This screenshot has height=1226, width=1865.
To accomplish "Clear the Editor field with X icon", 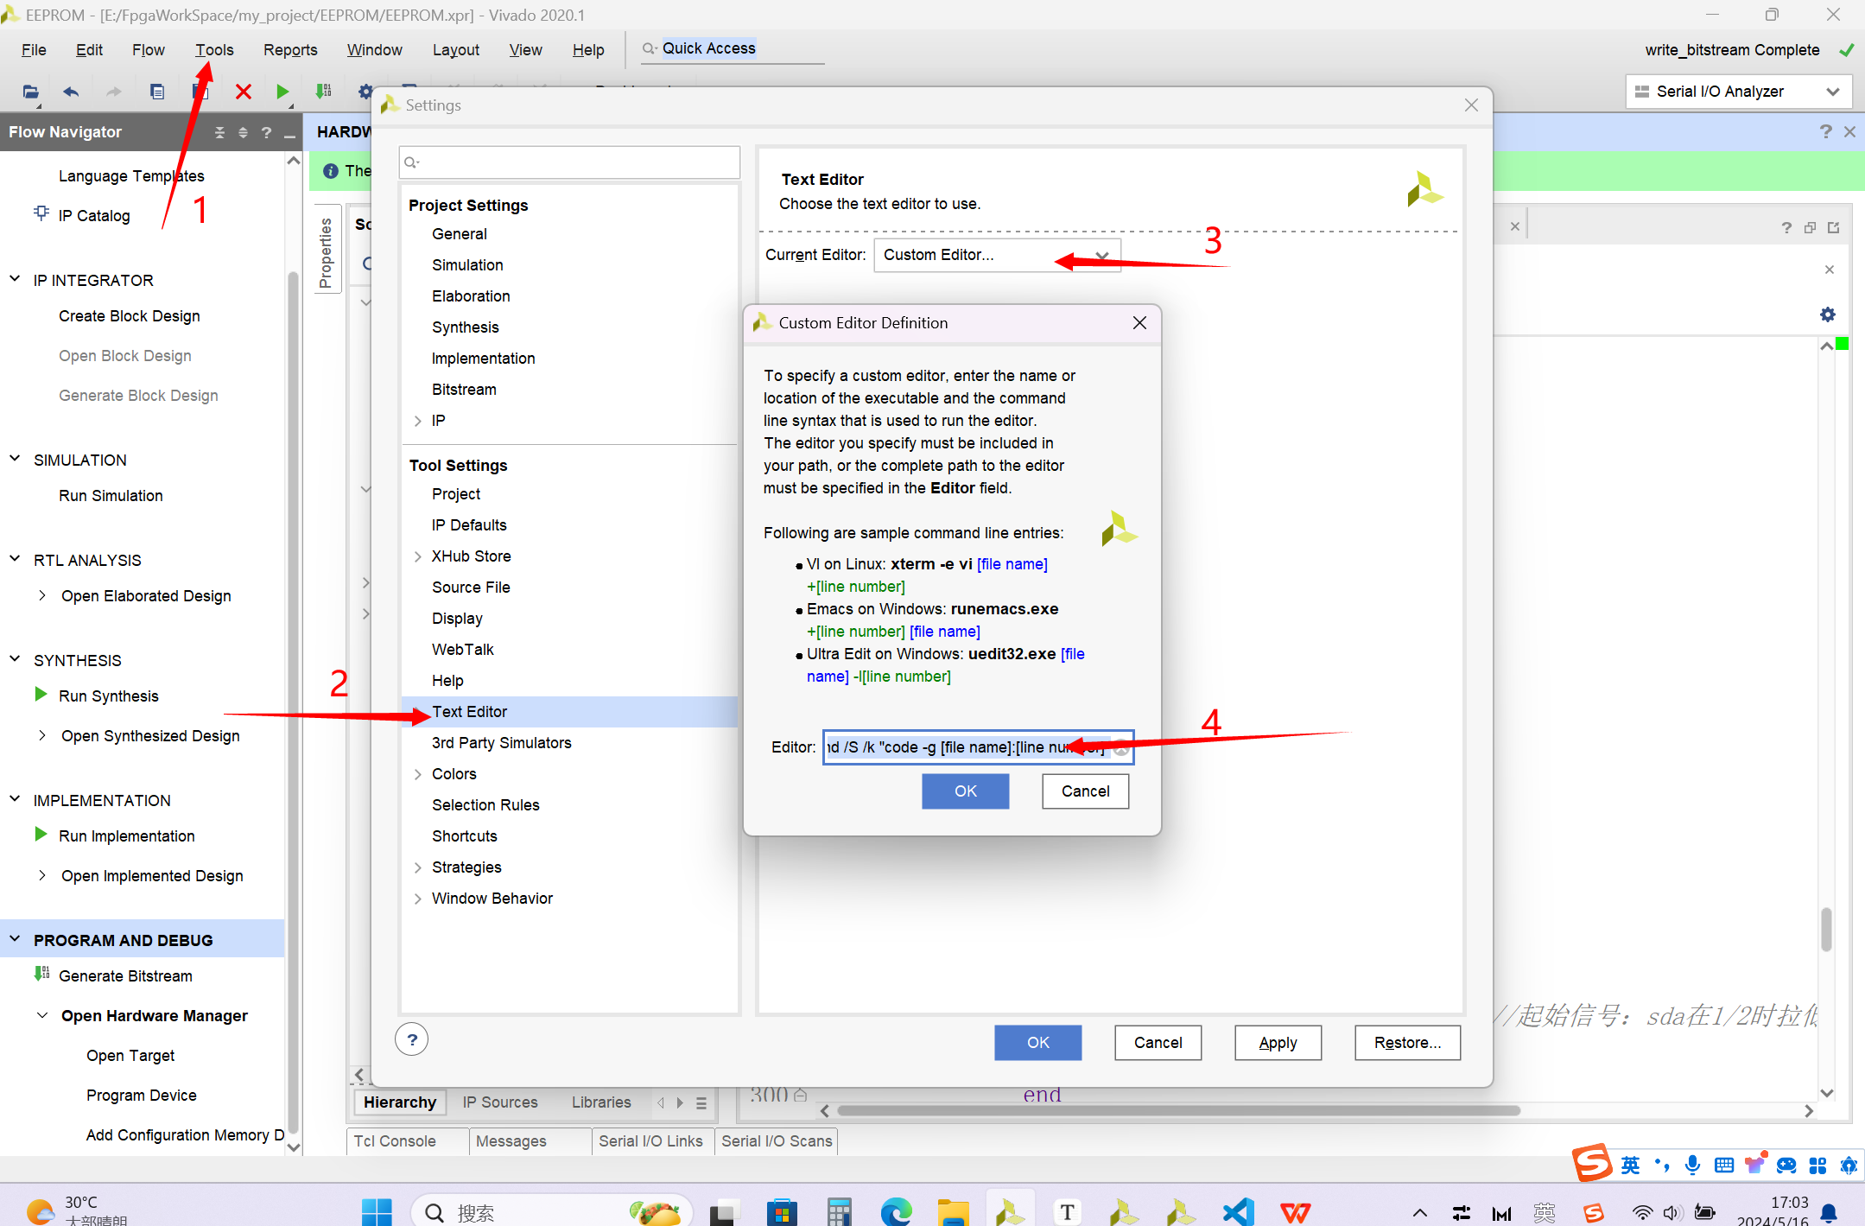I will 1120,747.
